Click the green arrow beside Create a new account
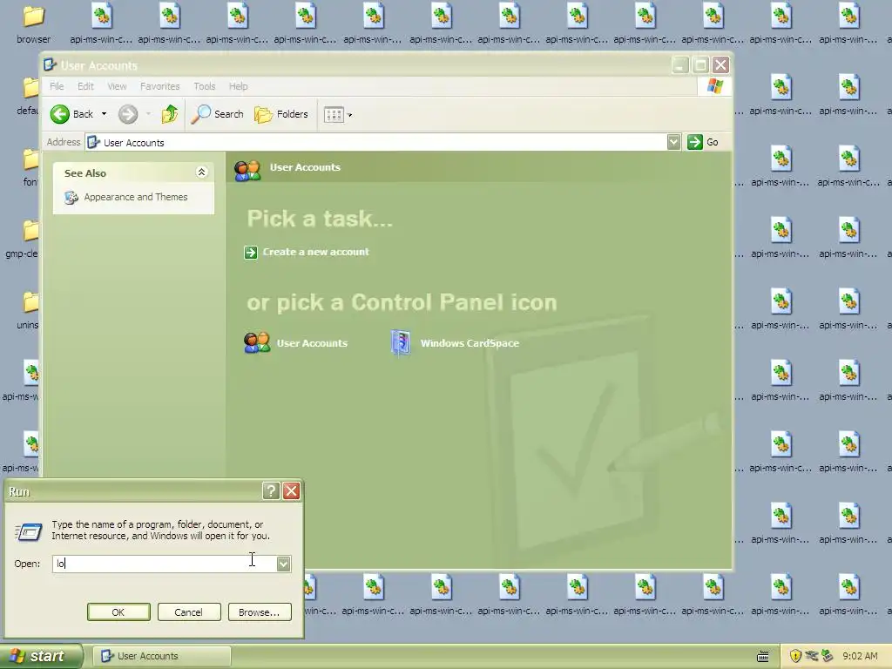This screenshot has width=892, height=669. (x=251, y=252)
